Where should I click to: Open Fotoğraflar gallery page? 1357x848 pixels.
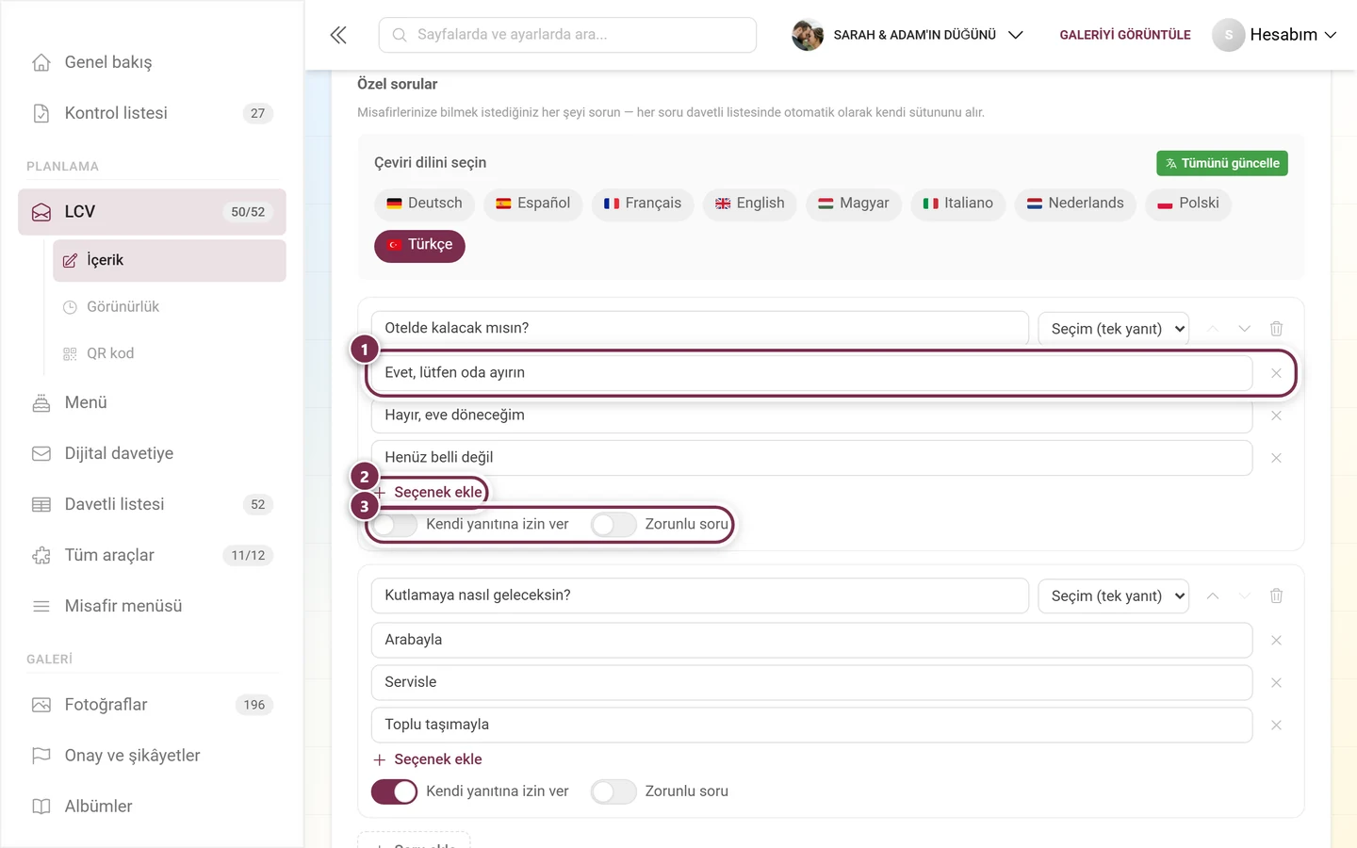[x=152, y=705]
